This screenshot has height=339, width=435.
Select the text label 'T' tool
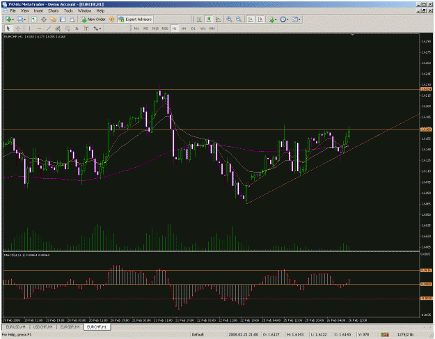coord(86,29)
